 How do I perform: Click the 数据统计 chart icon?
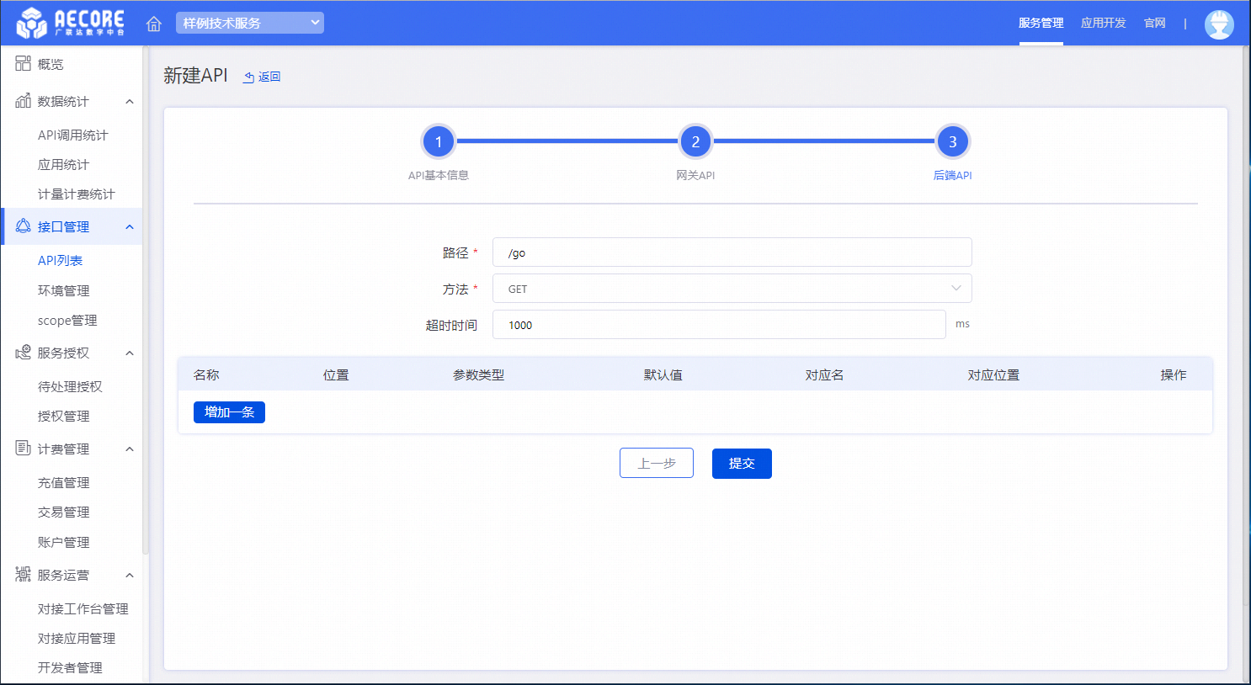point(23,101)
